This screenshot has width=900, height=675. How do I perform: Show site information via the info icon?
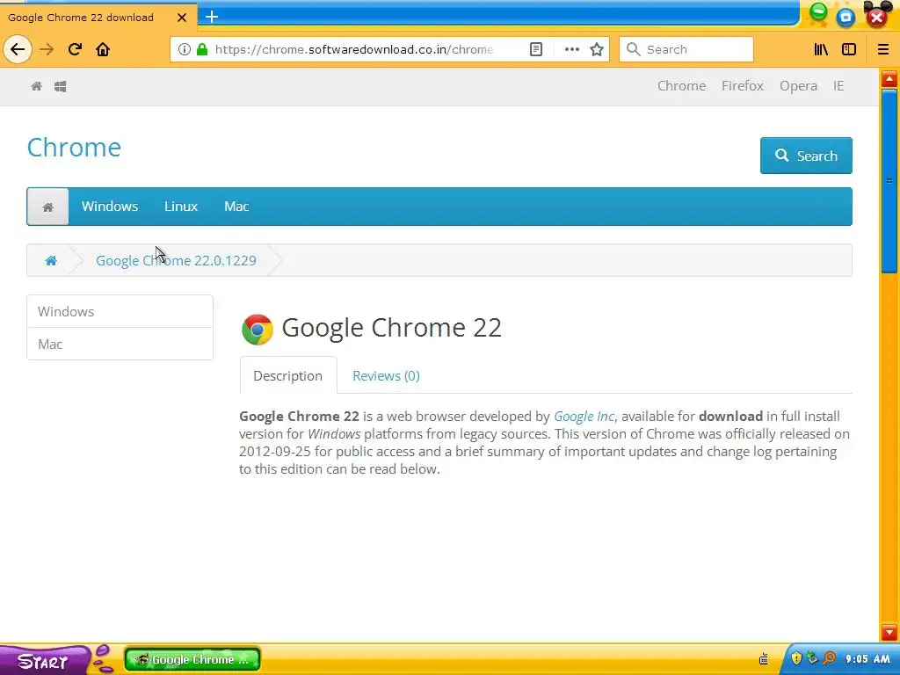click(185, 49)
